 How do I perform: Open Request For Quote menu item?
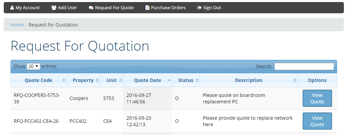pyautogui.click(x=111, y=7)
